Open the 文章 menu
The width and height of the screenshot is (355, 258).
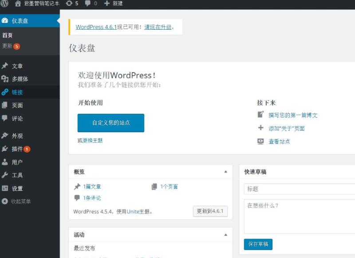[17, 66]
